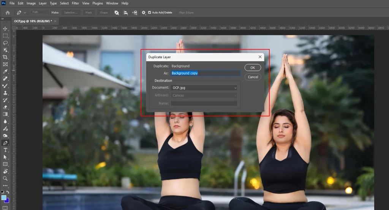
Task: Swap foreground and background colors
Action: [x=8, y=192]
